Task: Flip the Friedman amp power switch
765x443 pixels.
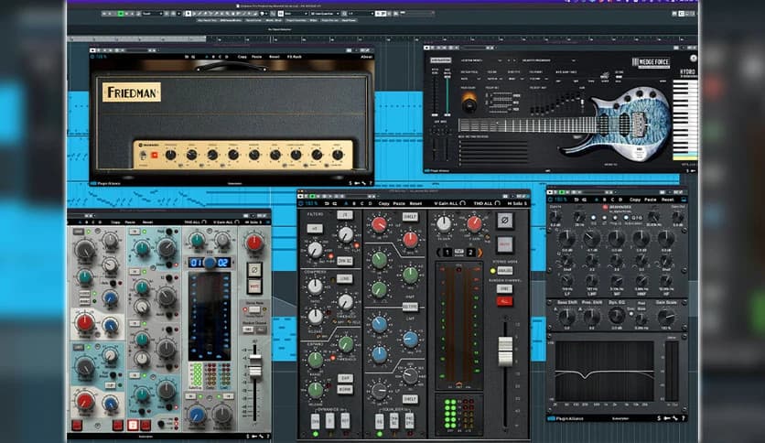Action: click(x=144, y=156)
